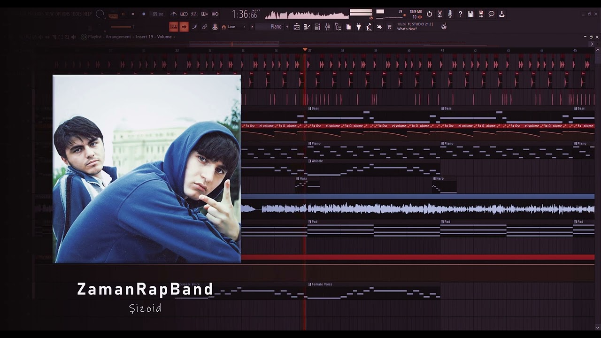
Task: Click the hand icon beside the shopping cart
Action: tap(379, 27)
